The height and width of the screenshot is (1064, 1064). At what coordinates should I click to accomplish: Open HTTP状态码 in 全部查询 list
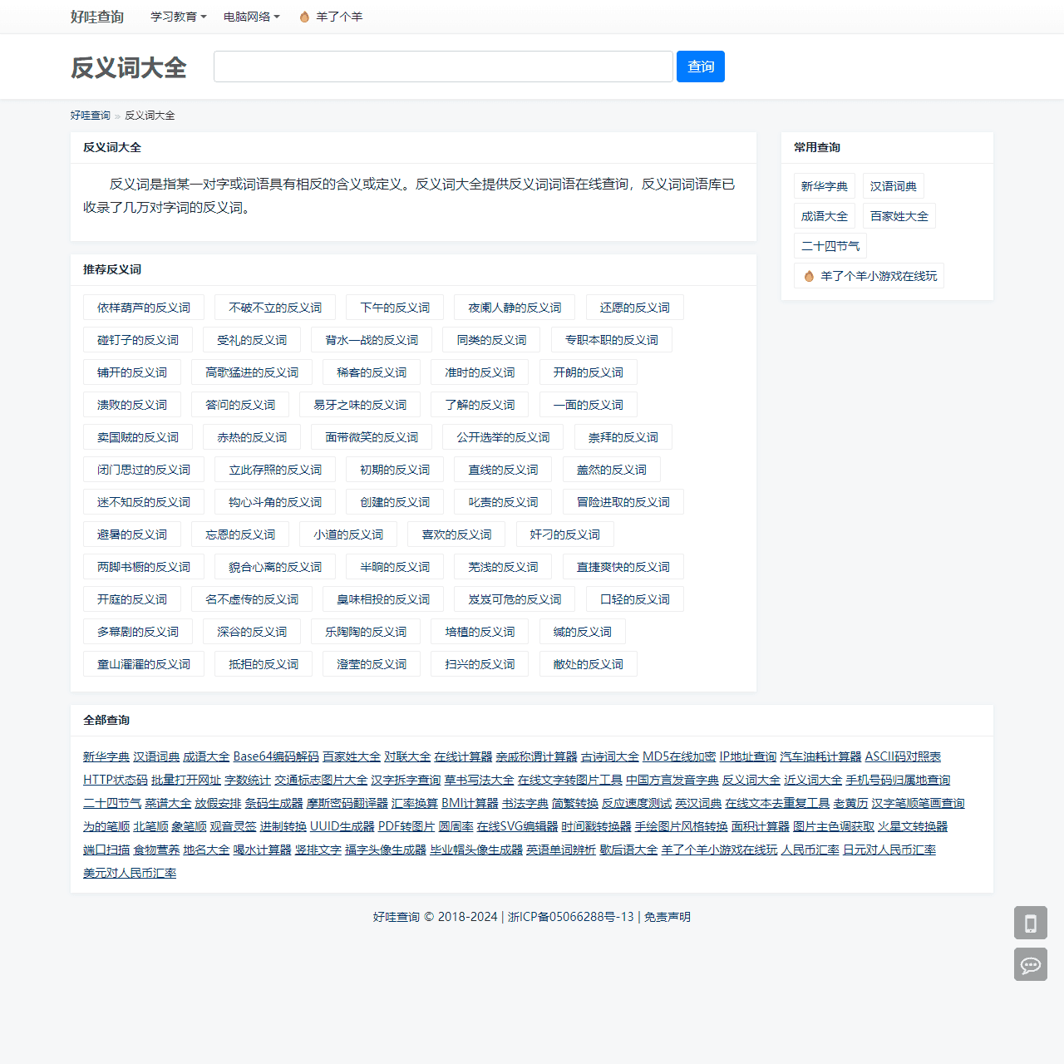click(116, 780)
